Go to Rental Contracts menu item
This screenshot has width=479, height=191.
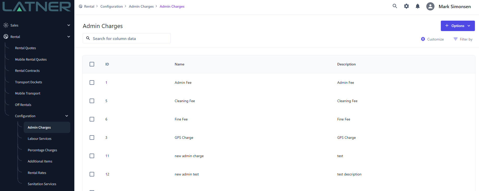pyautogui.click(x=27, y=71)
